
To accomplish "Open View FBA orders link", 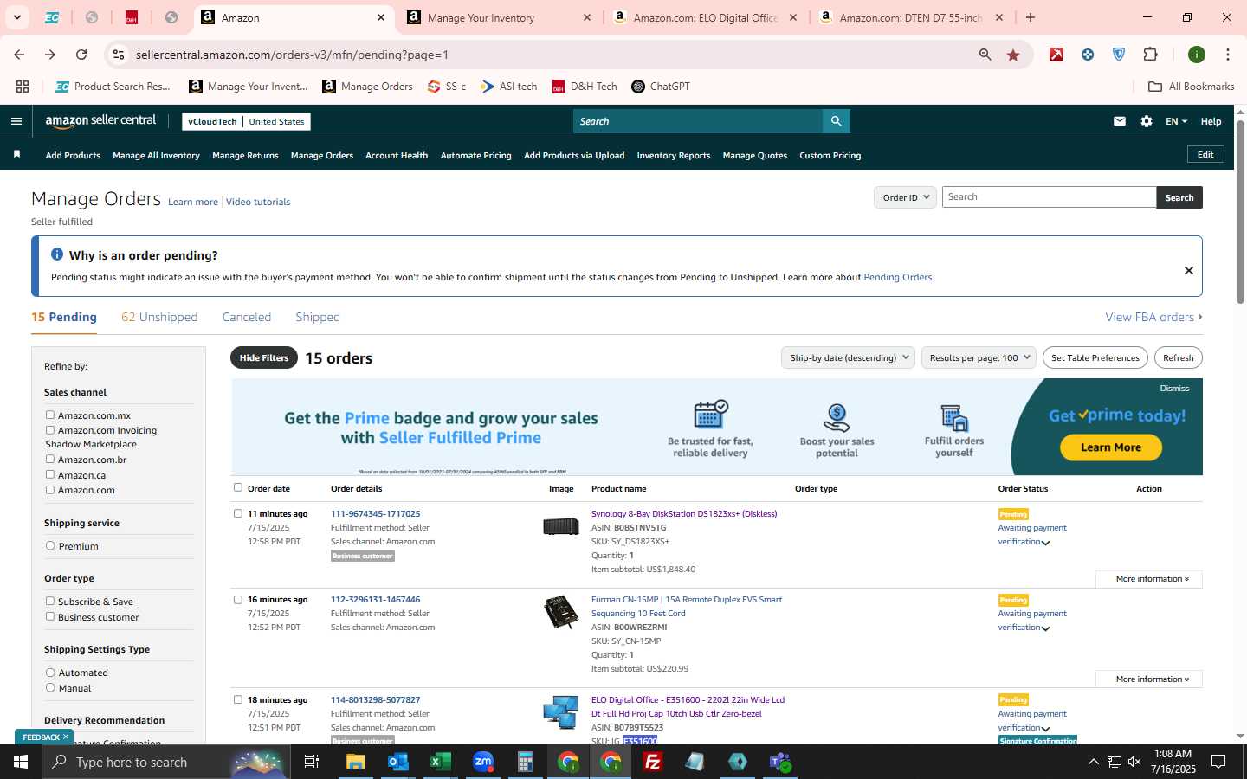I will pyautogui.click(x=1153, y=317).
